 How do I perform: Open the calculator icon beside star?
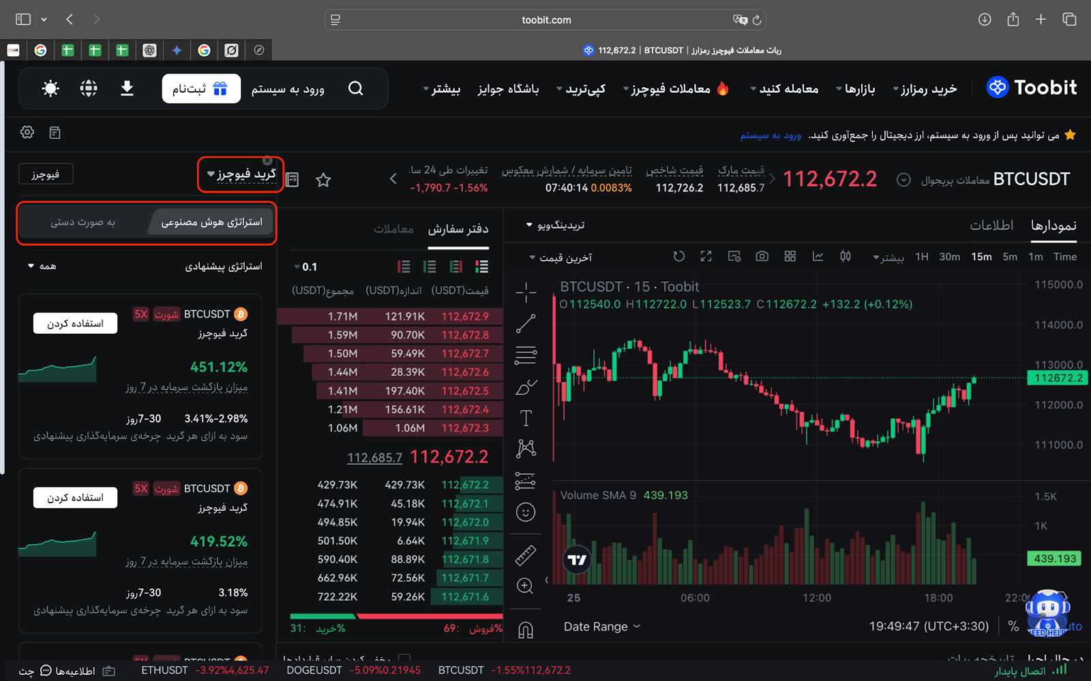[293, 180]
